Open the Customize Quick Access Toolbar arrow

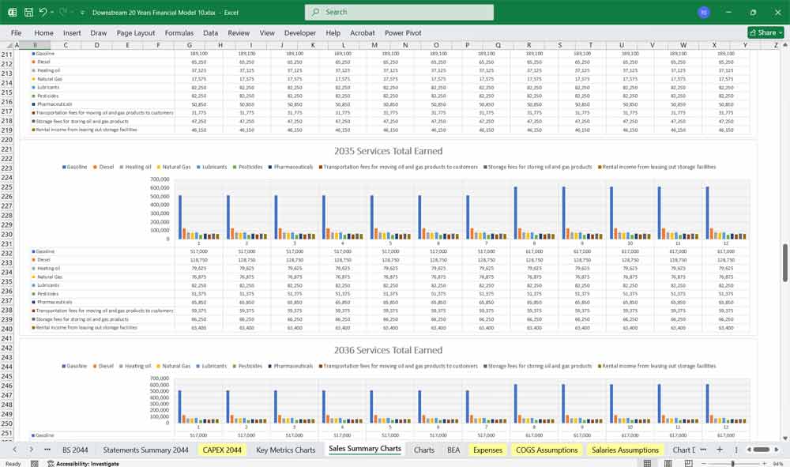click(82, 11)
